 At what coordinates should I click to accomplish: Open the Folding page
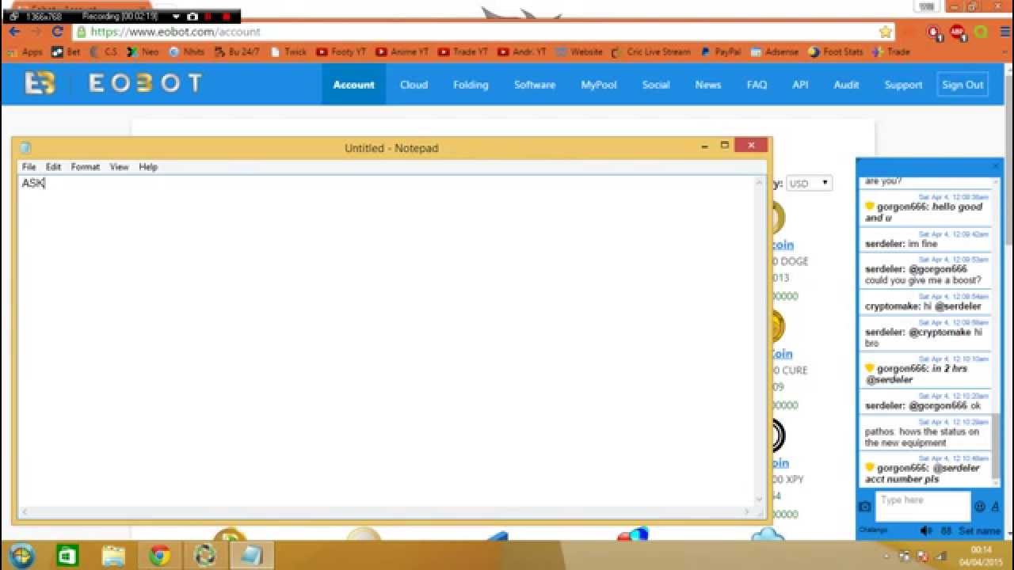[471, 85]
